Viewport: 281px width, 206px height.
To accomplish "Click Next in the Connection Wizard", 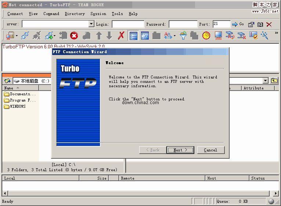I will pos(180,150).
